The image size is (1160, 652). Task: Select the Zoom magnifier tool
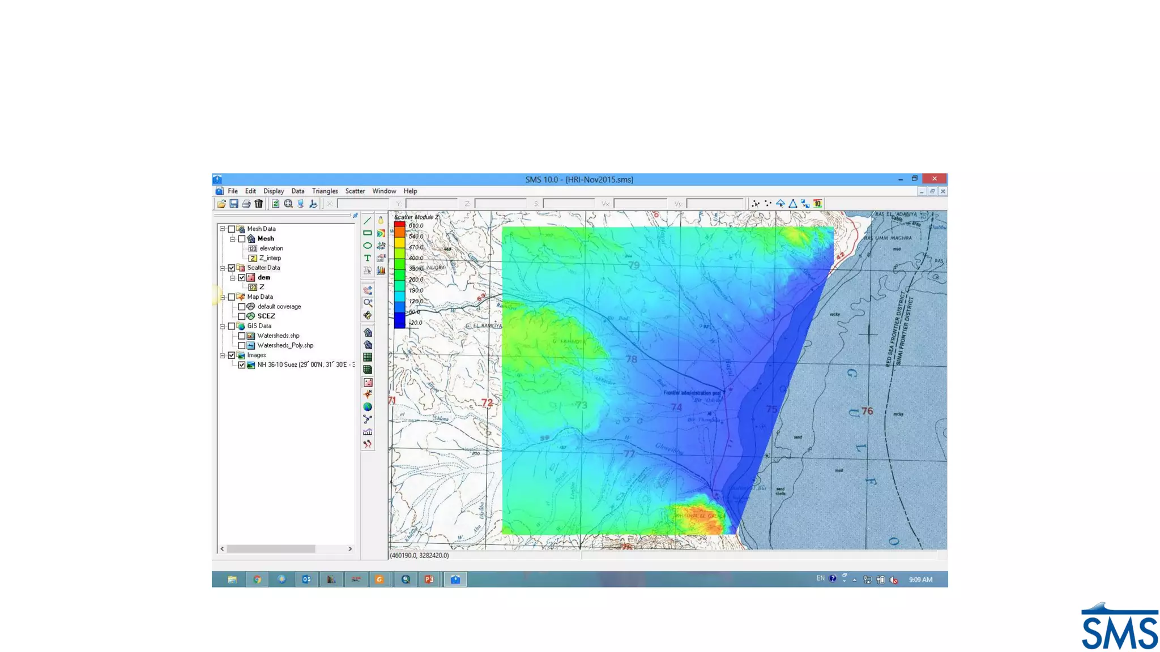pos(368,303)
